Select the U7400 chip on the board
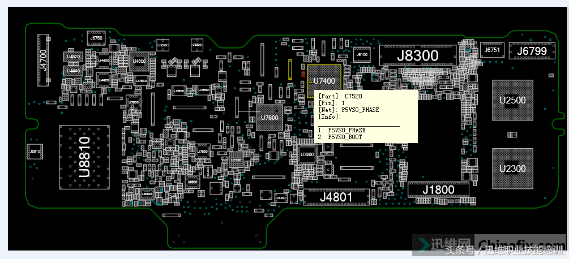Viewport: 569px width, 259px height. (324, 81)
